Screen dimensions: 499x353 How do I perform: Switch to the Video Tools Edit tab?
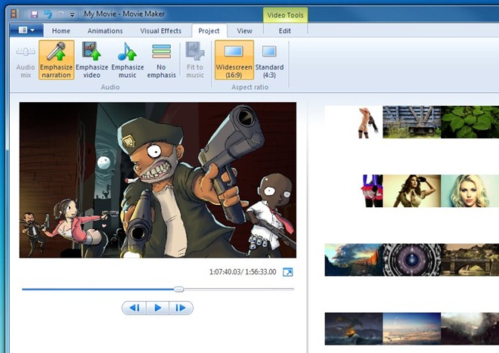point(285,31)
